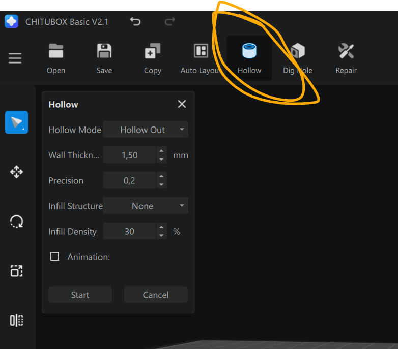The image size is (398, 349).
Task: Decrease Precision with down arrow
Action: [x=161, y=184]
